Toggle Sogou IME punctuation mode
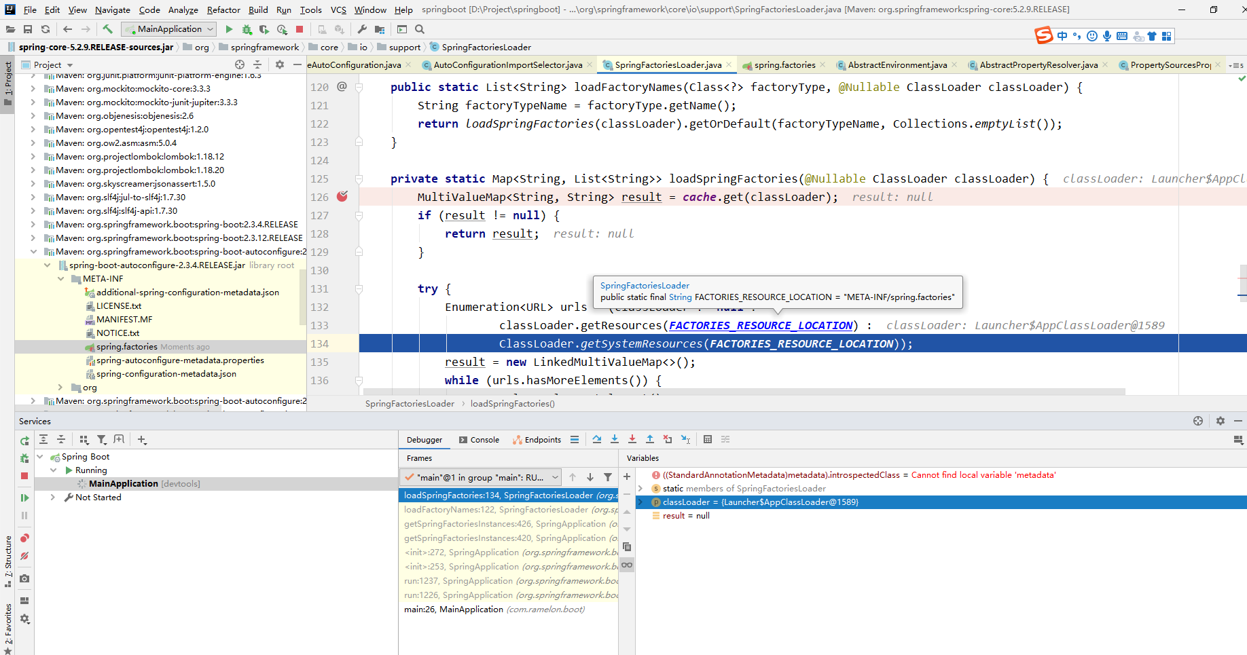 [x=1077, y=36]
